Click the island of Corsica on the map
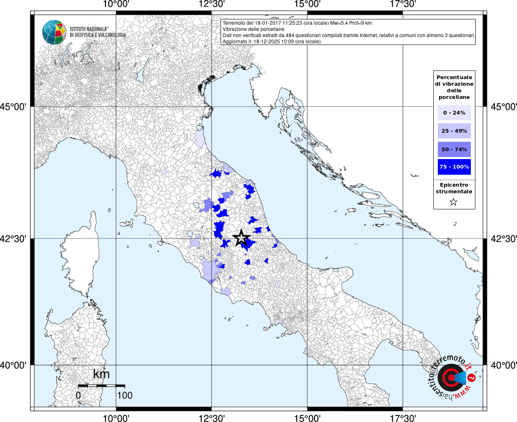The width and height of the screenshot is (517, 422). pos(80,256)
